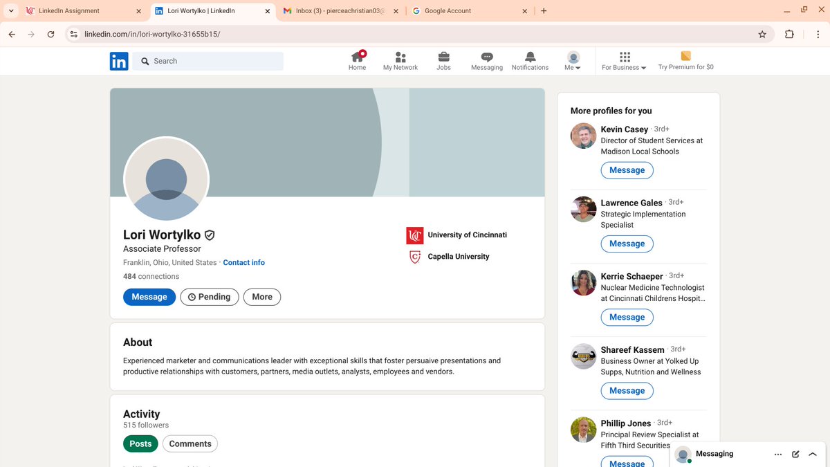830x467 pixels.
Task: Switch to Gmail Inbox tab
Action: tap(339, 11)
